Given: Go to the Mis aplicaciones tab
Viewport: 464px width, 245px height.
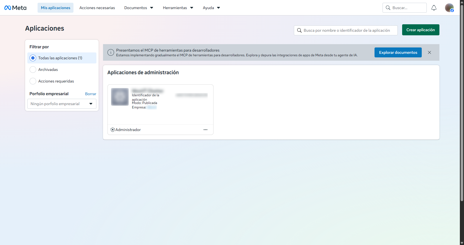Looking at the screenshot, I should [56, 8].
